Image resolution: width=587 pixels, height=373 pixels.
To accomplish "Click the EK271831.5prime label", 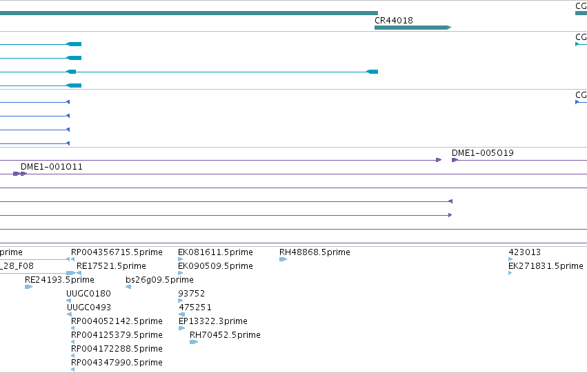I will pos(546,266).
